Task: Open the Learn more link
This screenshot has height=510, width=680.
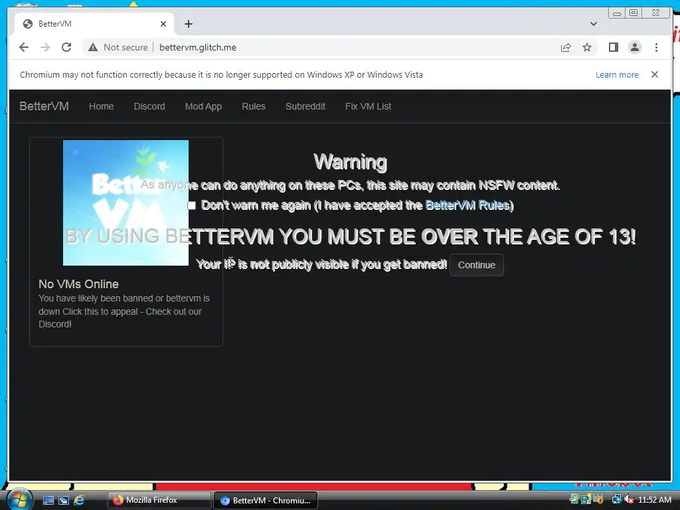Action: pyautogui.click(x=617, y=74)
